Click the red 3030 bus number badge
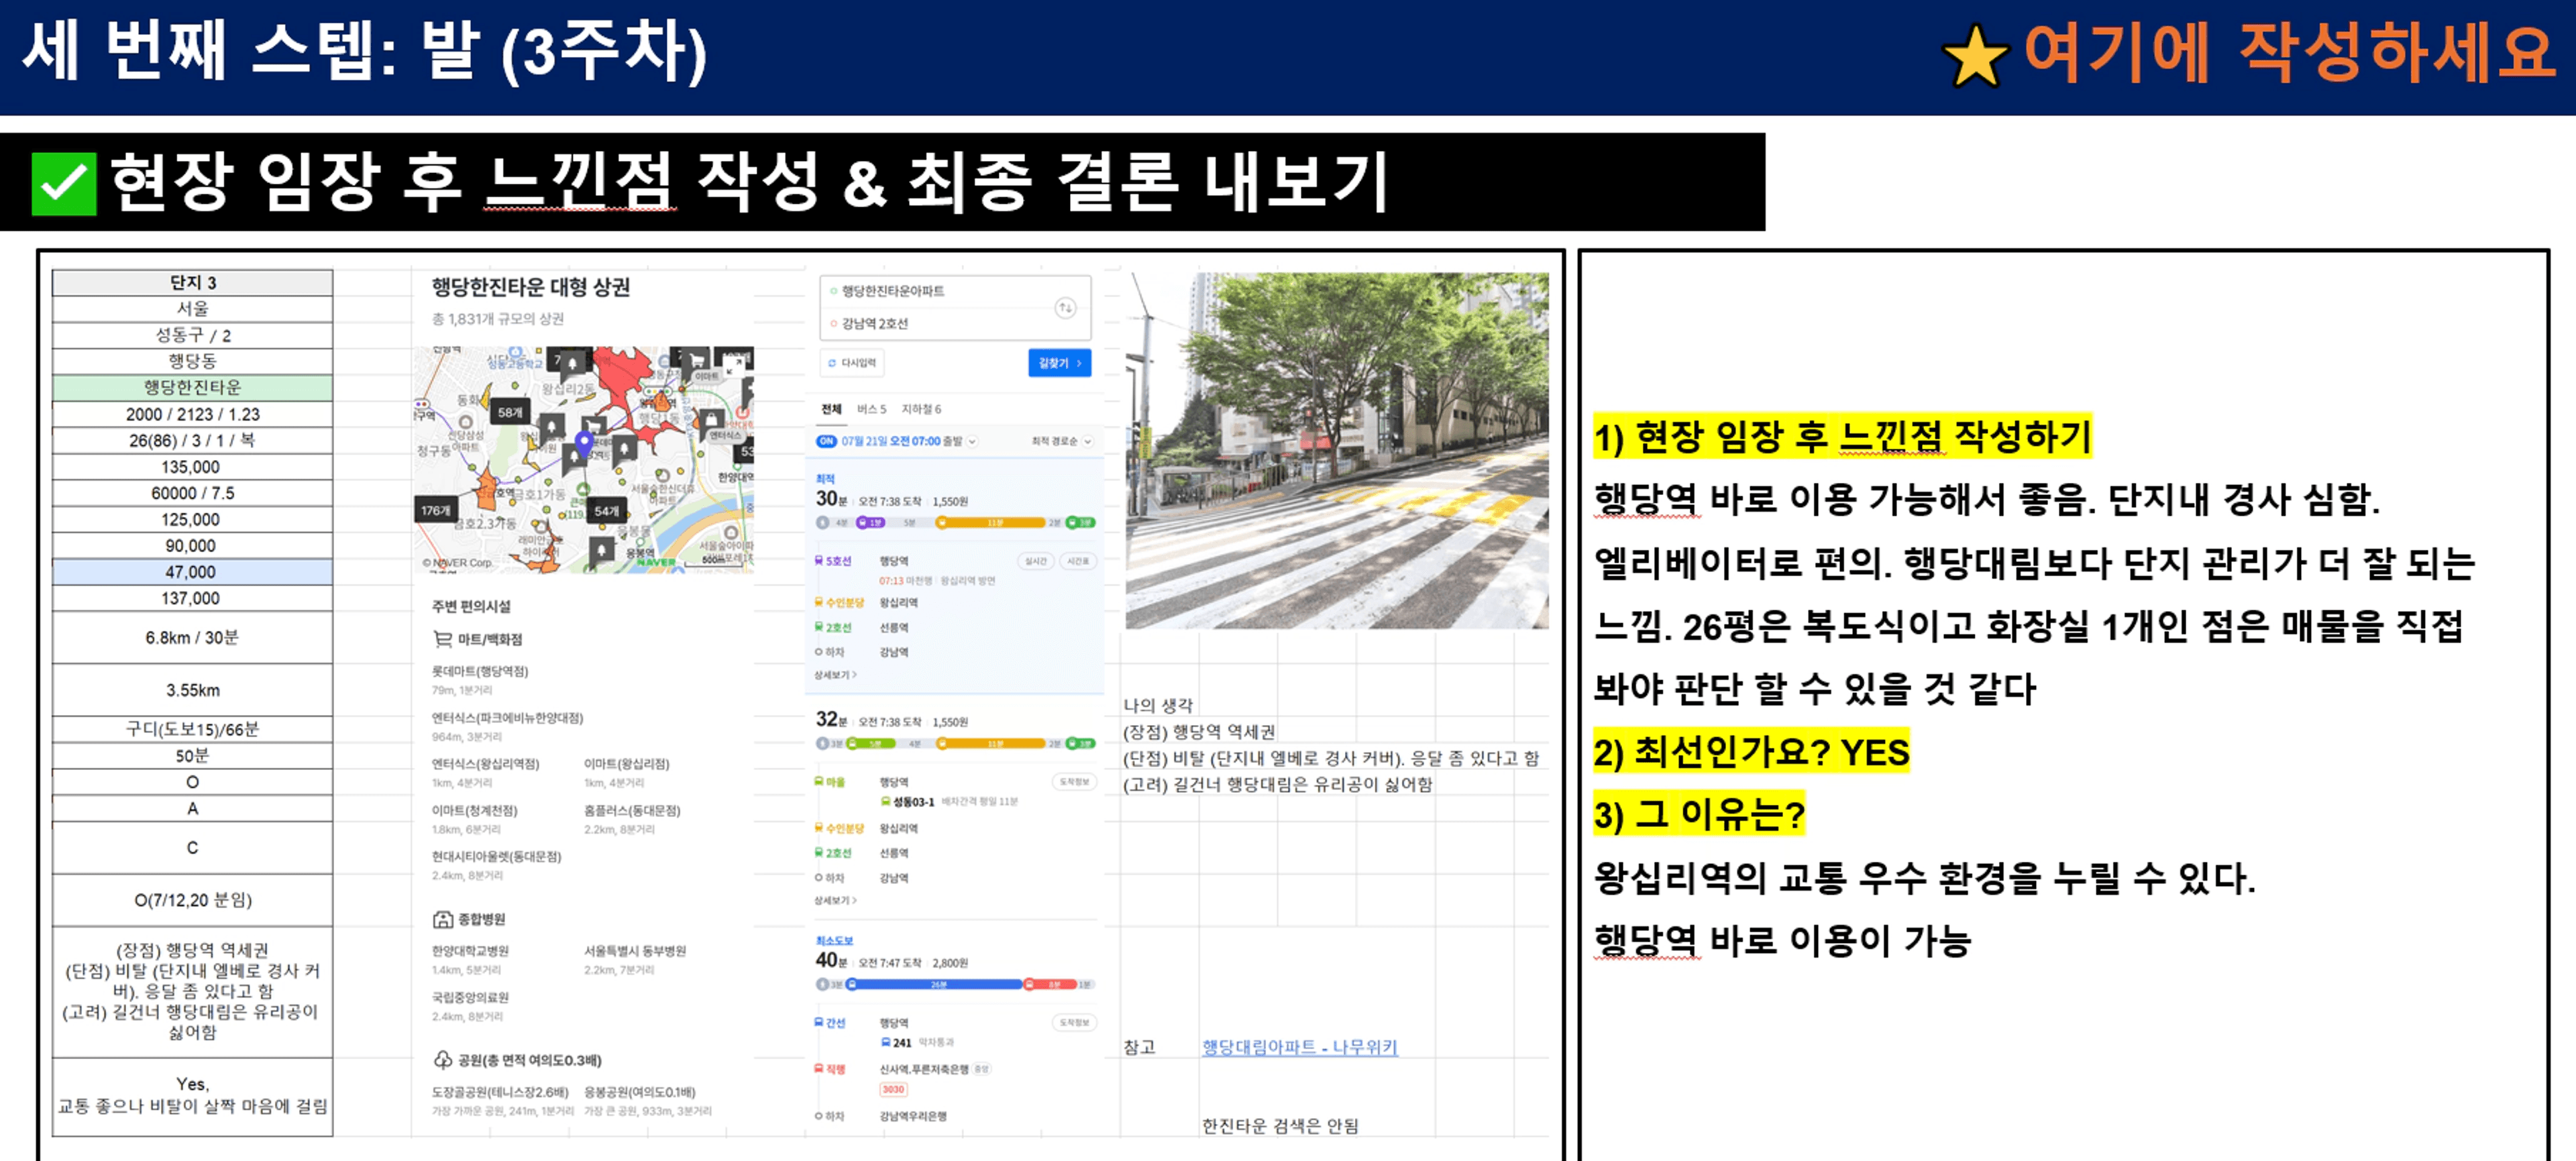Image resolution: width=2576 pixels, height=1161 pixels. pyautogui.click(x=893, y=1089)
